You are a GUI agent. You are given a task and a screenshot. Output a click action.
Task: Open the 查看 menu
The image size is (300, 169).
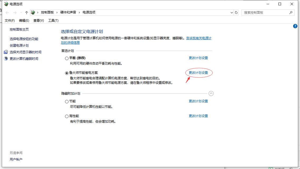coord(38,20)
